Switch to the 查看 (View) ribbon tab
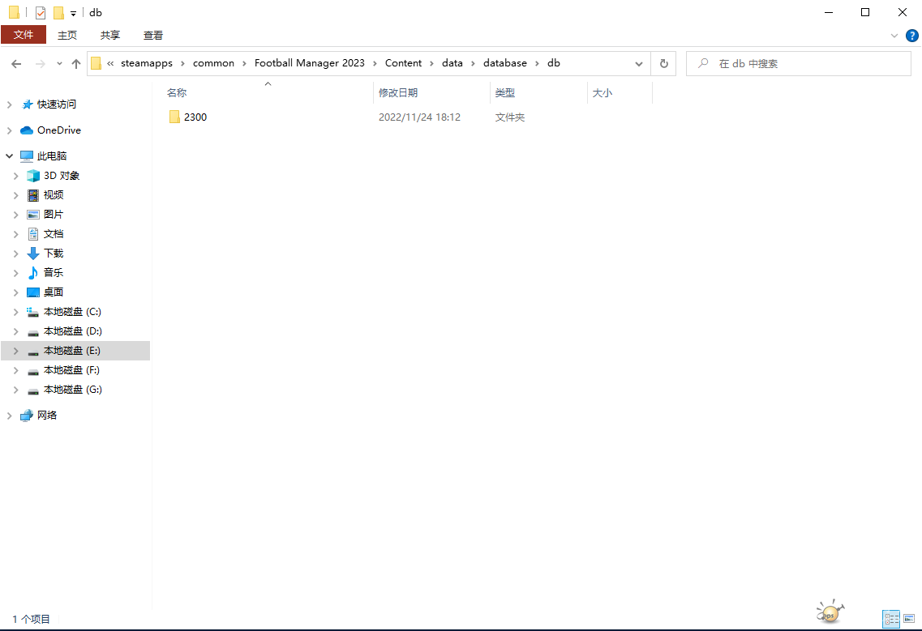The image size is (922, 631). 153,35
